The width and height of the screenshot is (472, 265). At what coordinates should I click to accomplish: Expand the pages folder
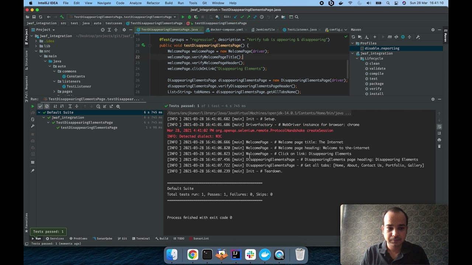[54, 92]
